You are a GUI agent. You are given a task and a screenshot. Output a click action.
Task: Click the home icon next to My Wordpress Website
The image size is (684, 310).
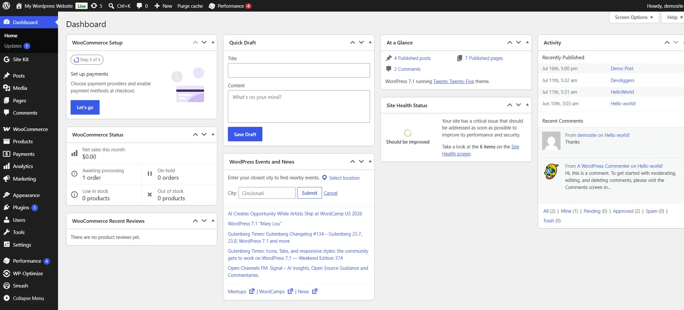(x=19, y=6)
